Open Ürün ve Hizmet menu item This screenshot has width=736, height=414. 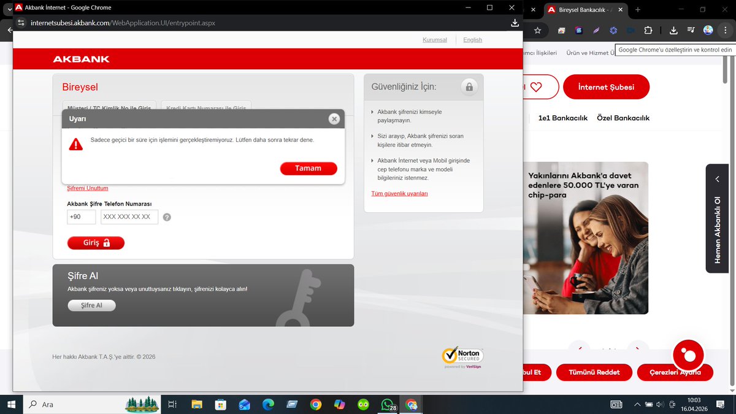(x=590, y=53)
